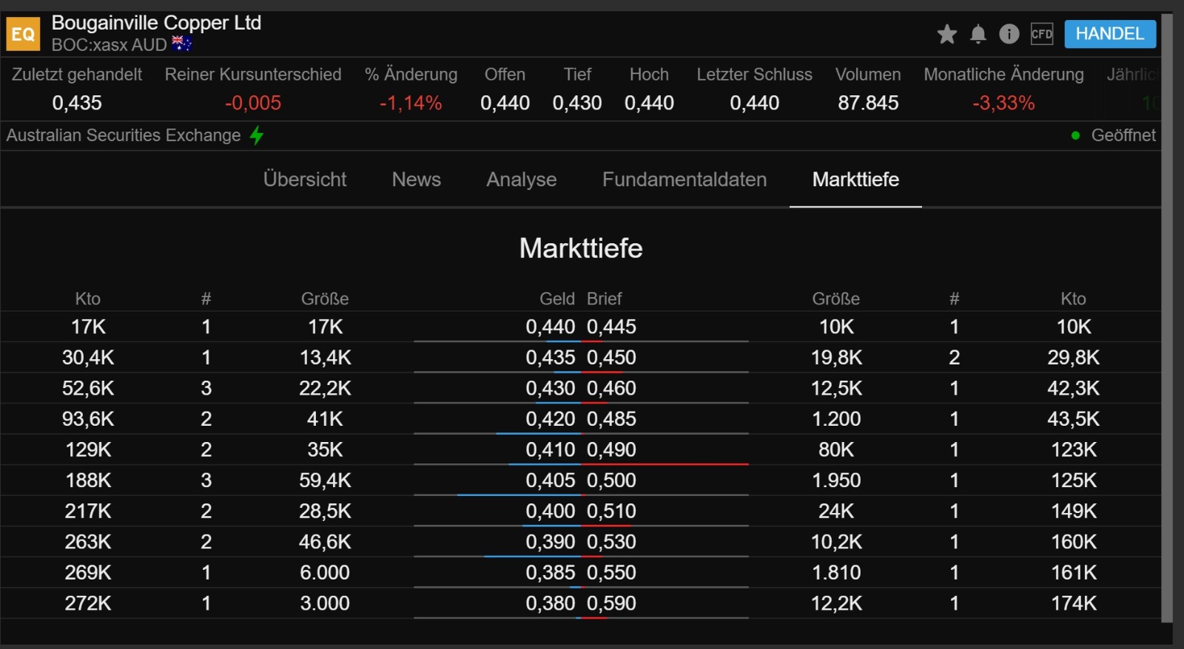The width and height of the screenshot is (1184, 649).
Task: Select the Brief price 0,510
Action: 611,511
